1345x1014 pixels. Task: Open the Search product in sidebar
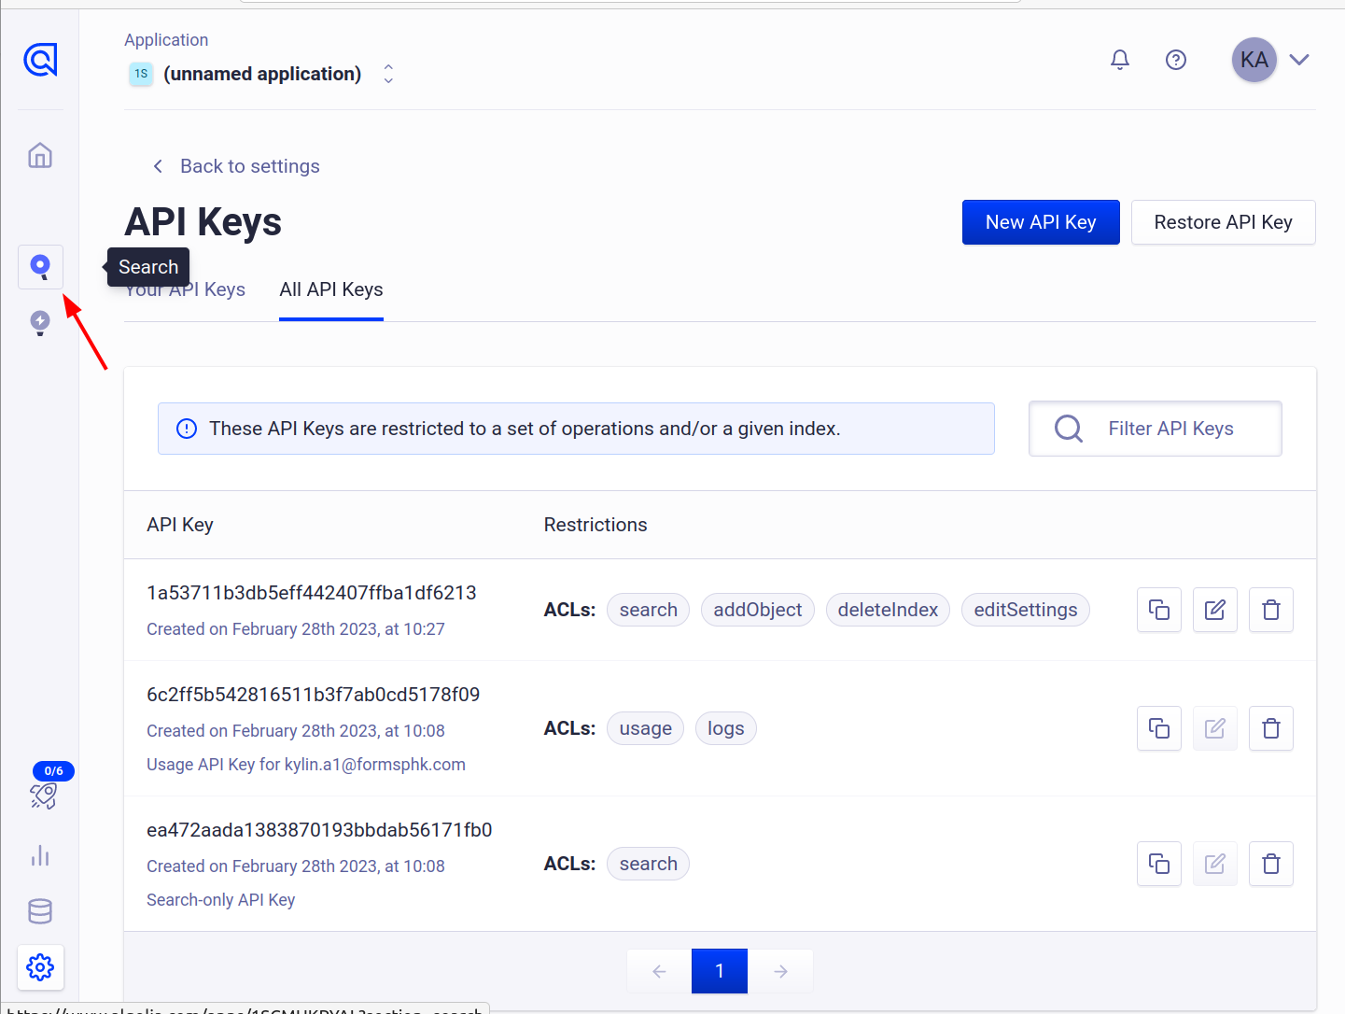(x=40, y=267)
